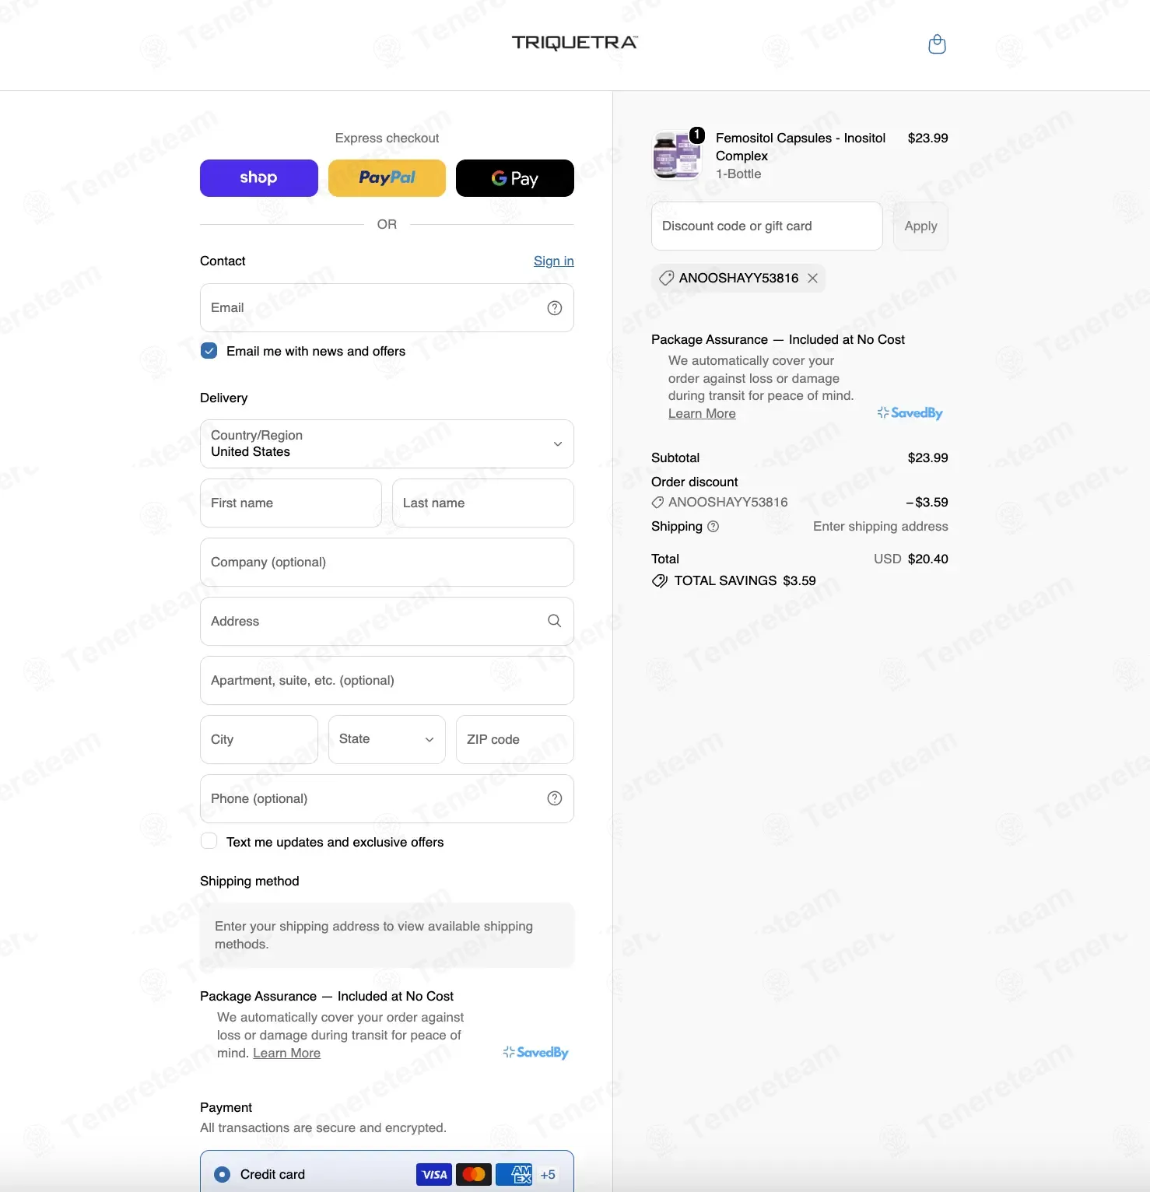This screenshot has width=1150, height=1192.
Task: Open the Country/Region dropdown
Action: pos(387,444)
